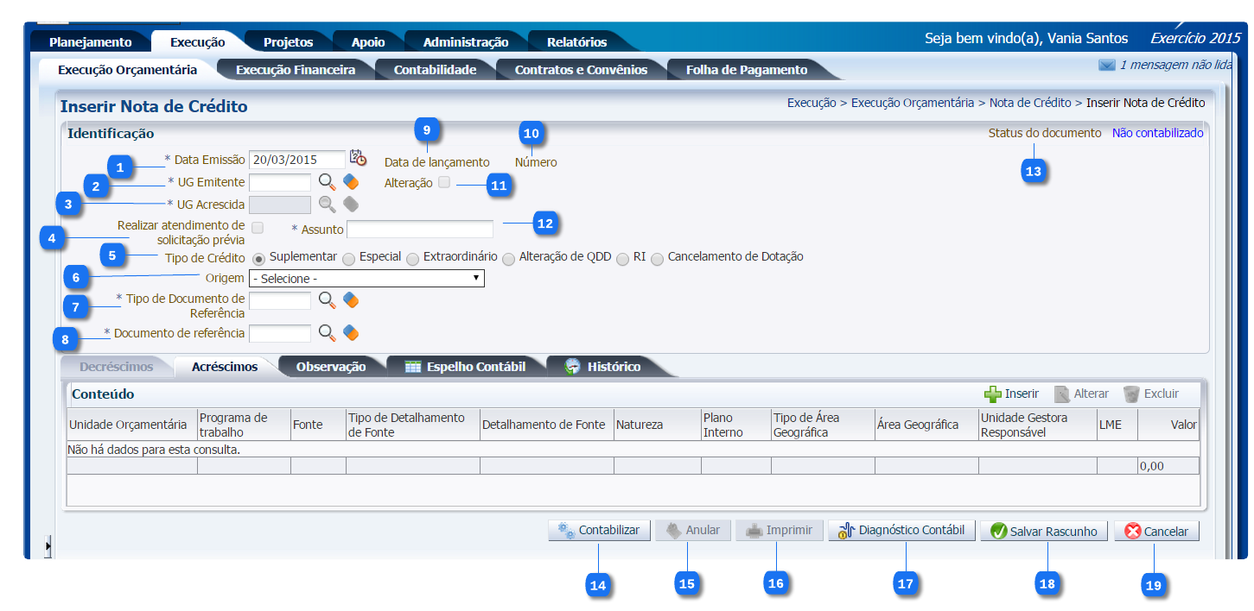
Task: Open the envelope unread message icon
Action: pos(1106,65)
